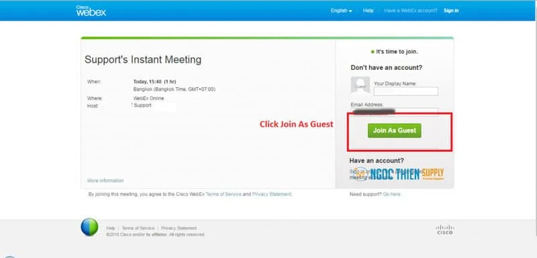
Task: Click the Go here support link
Action: (x=391, y=194)
